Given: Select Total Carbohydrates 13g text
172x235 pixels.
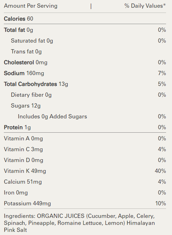Looking at the screenshot, I should (36, 84).
